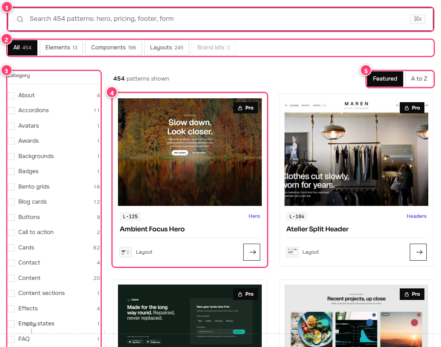Click the Layout icon under Ambient Focus Hero
Viewport: 441px width, 347px height.
(x=126, y=252)
